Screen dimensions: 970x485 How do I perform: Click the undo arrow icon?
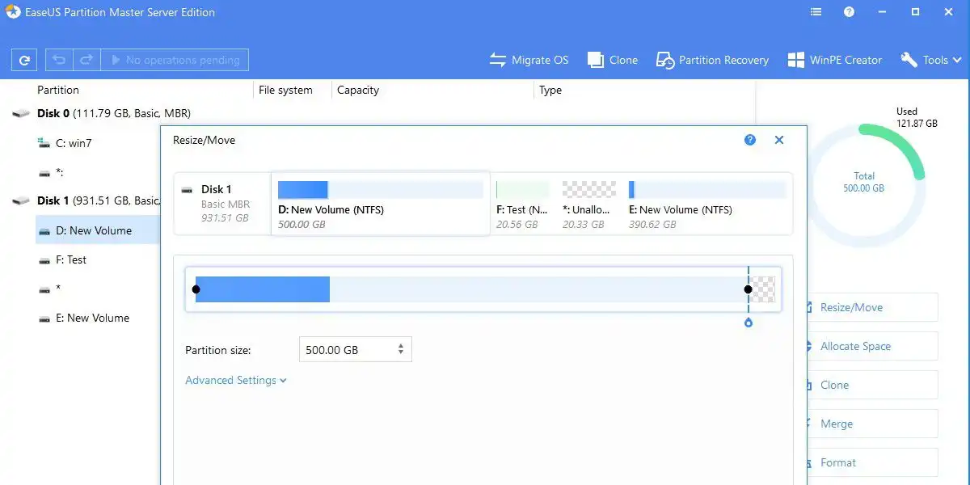coord(59,60)
